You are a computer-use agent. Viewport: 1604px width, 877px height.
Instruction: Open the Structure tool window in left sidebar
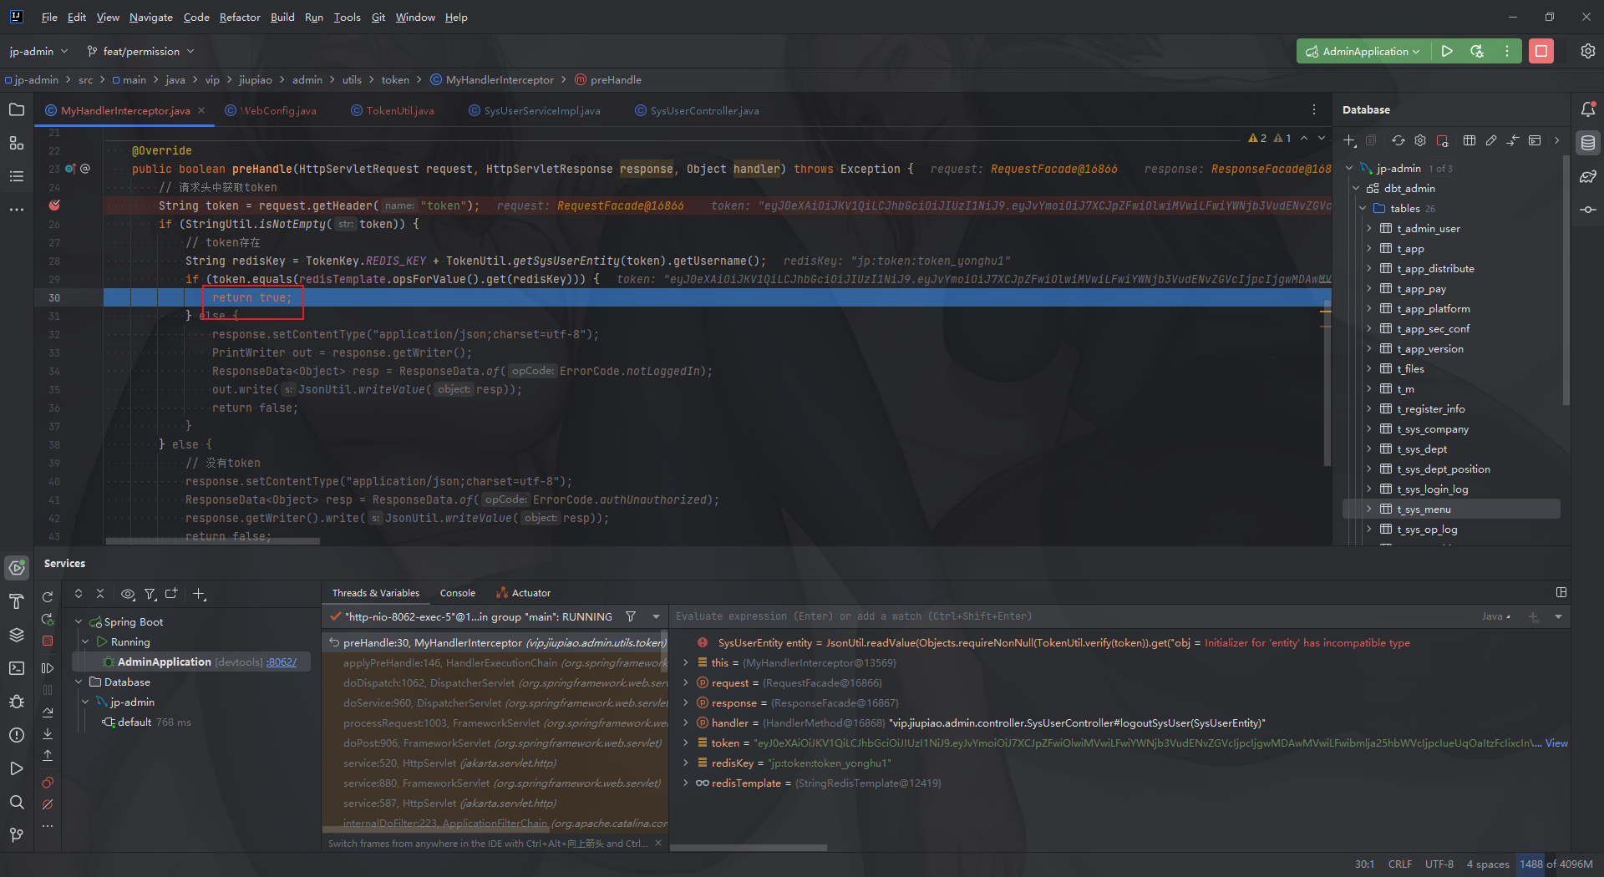[17, 143]
